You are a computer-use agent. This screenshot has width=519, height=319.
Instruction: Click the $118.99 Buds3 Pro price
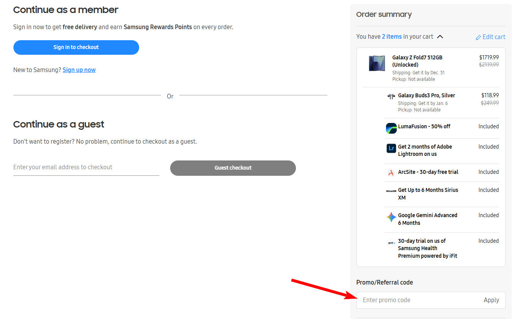pos(490,95)
